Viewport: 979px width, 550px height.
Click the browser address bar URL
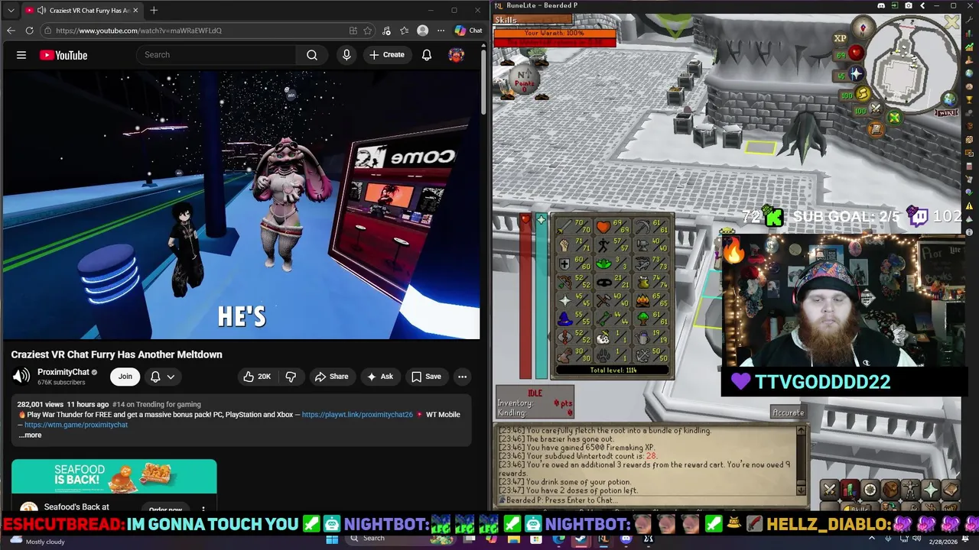click(138, 31)
